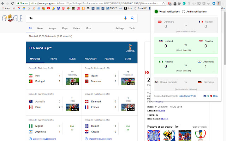
Task: Reload the page with the refresh icon
Action: [13, 3]
